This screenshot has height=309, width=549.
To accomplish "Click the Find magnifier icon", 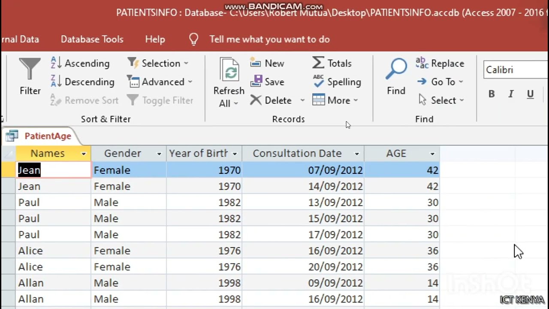I will 396,69.
